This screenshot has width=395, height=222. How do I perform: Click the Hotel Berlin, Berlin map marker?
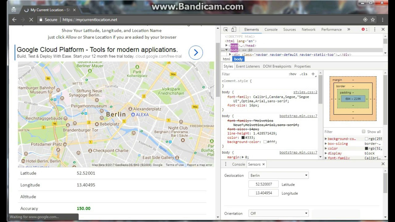pyautogui.click(x=23, y=161)
